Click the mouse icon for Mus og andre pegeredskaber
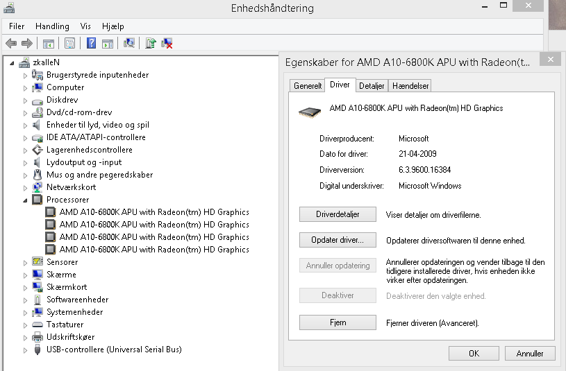The height and width of the screenshot is (371, 566). point(38,175)
